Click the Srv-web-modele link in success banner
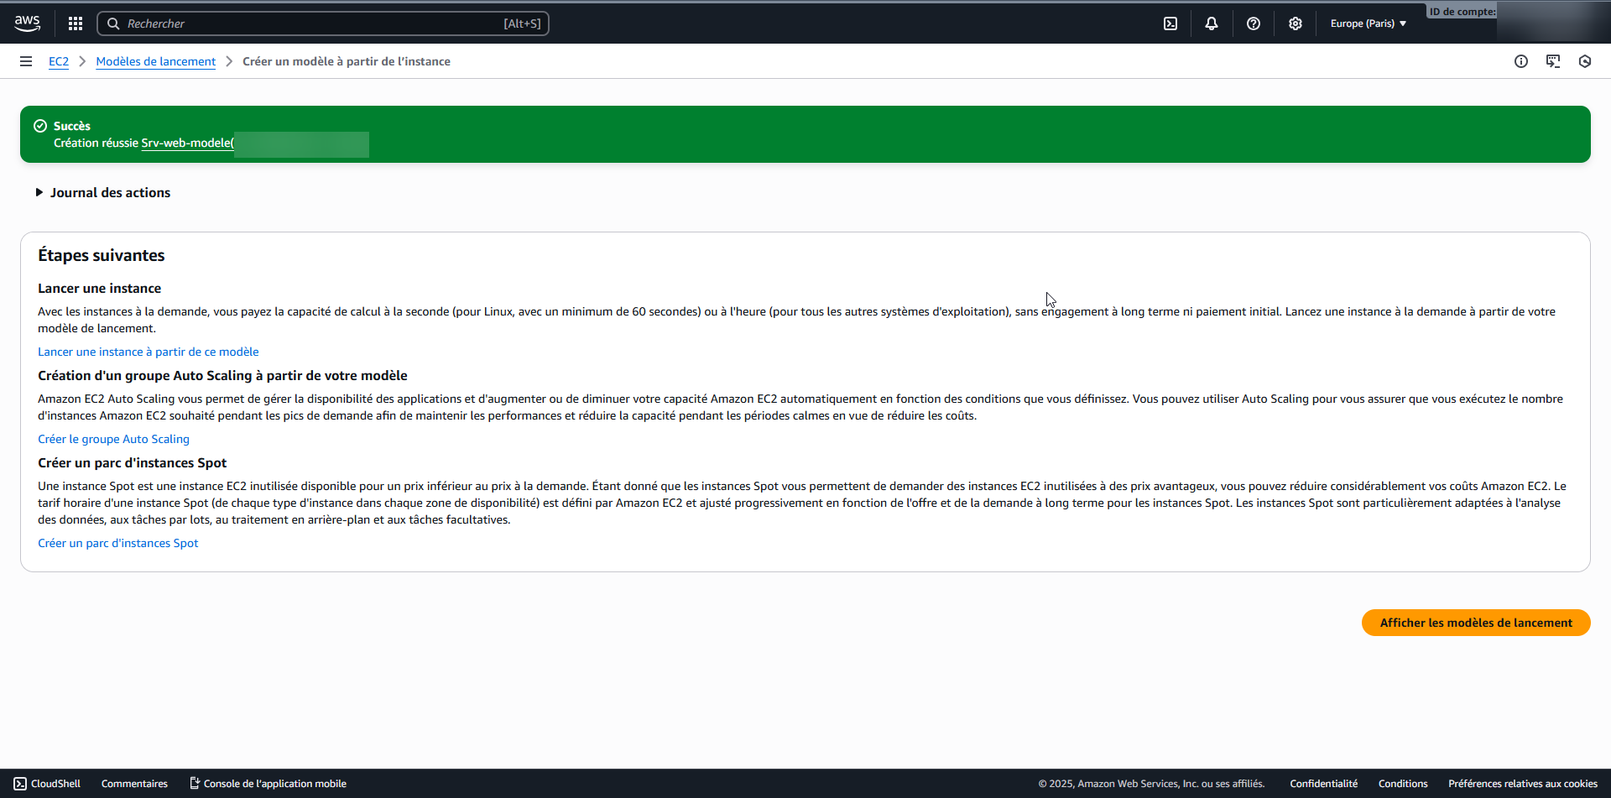This screenshot has width=1611, height=798. (x=186, y=143)
